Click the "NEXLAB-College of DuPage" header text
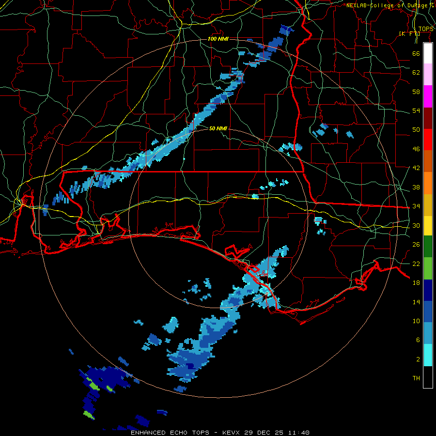Viewport: 436px width, 436px height. point(387,5)
